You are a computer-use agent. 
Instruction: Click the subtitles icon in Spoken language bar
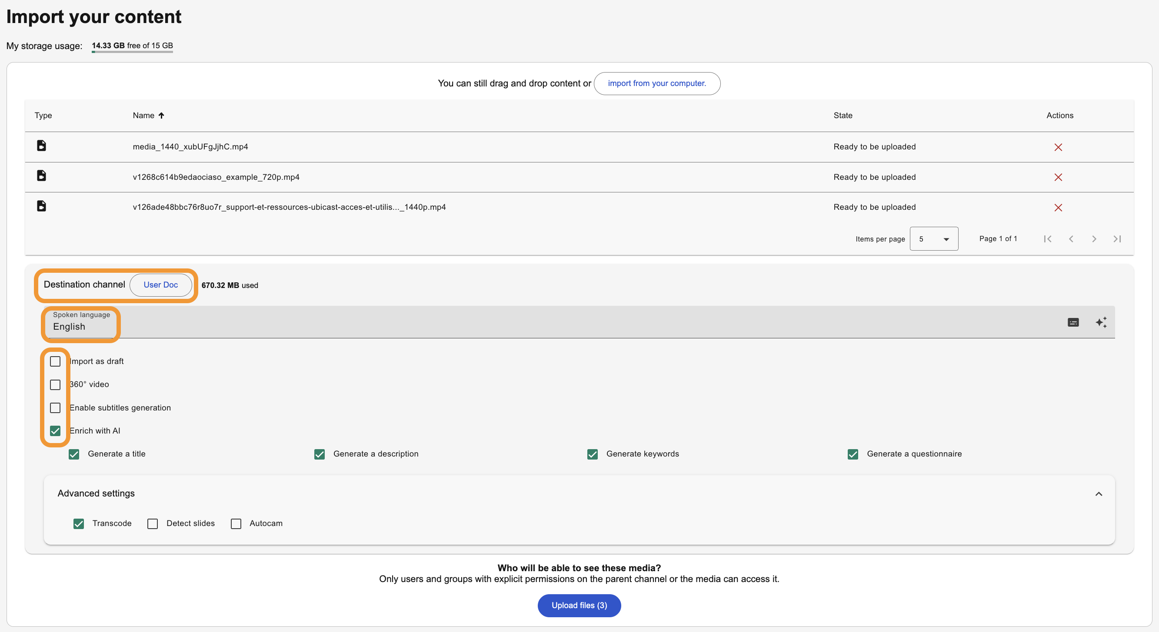pyautogui.click(x=1073, y=322)
